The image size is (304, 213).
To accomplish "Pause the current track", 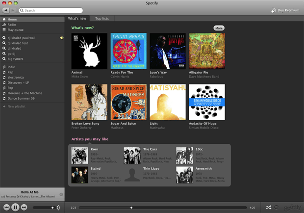I will (x=15, y=208).
